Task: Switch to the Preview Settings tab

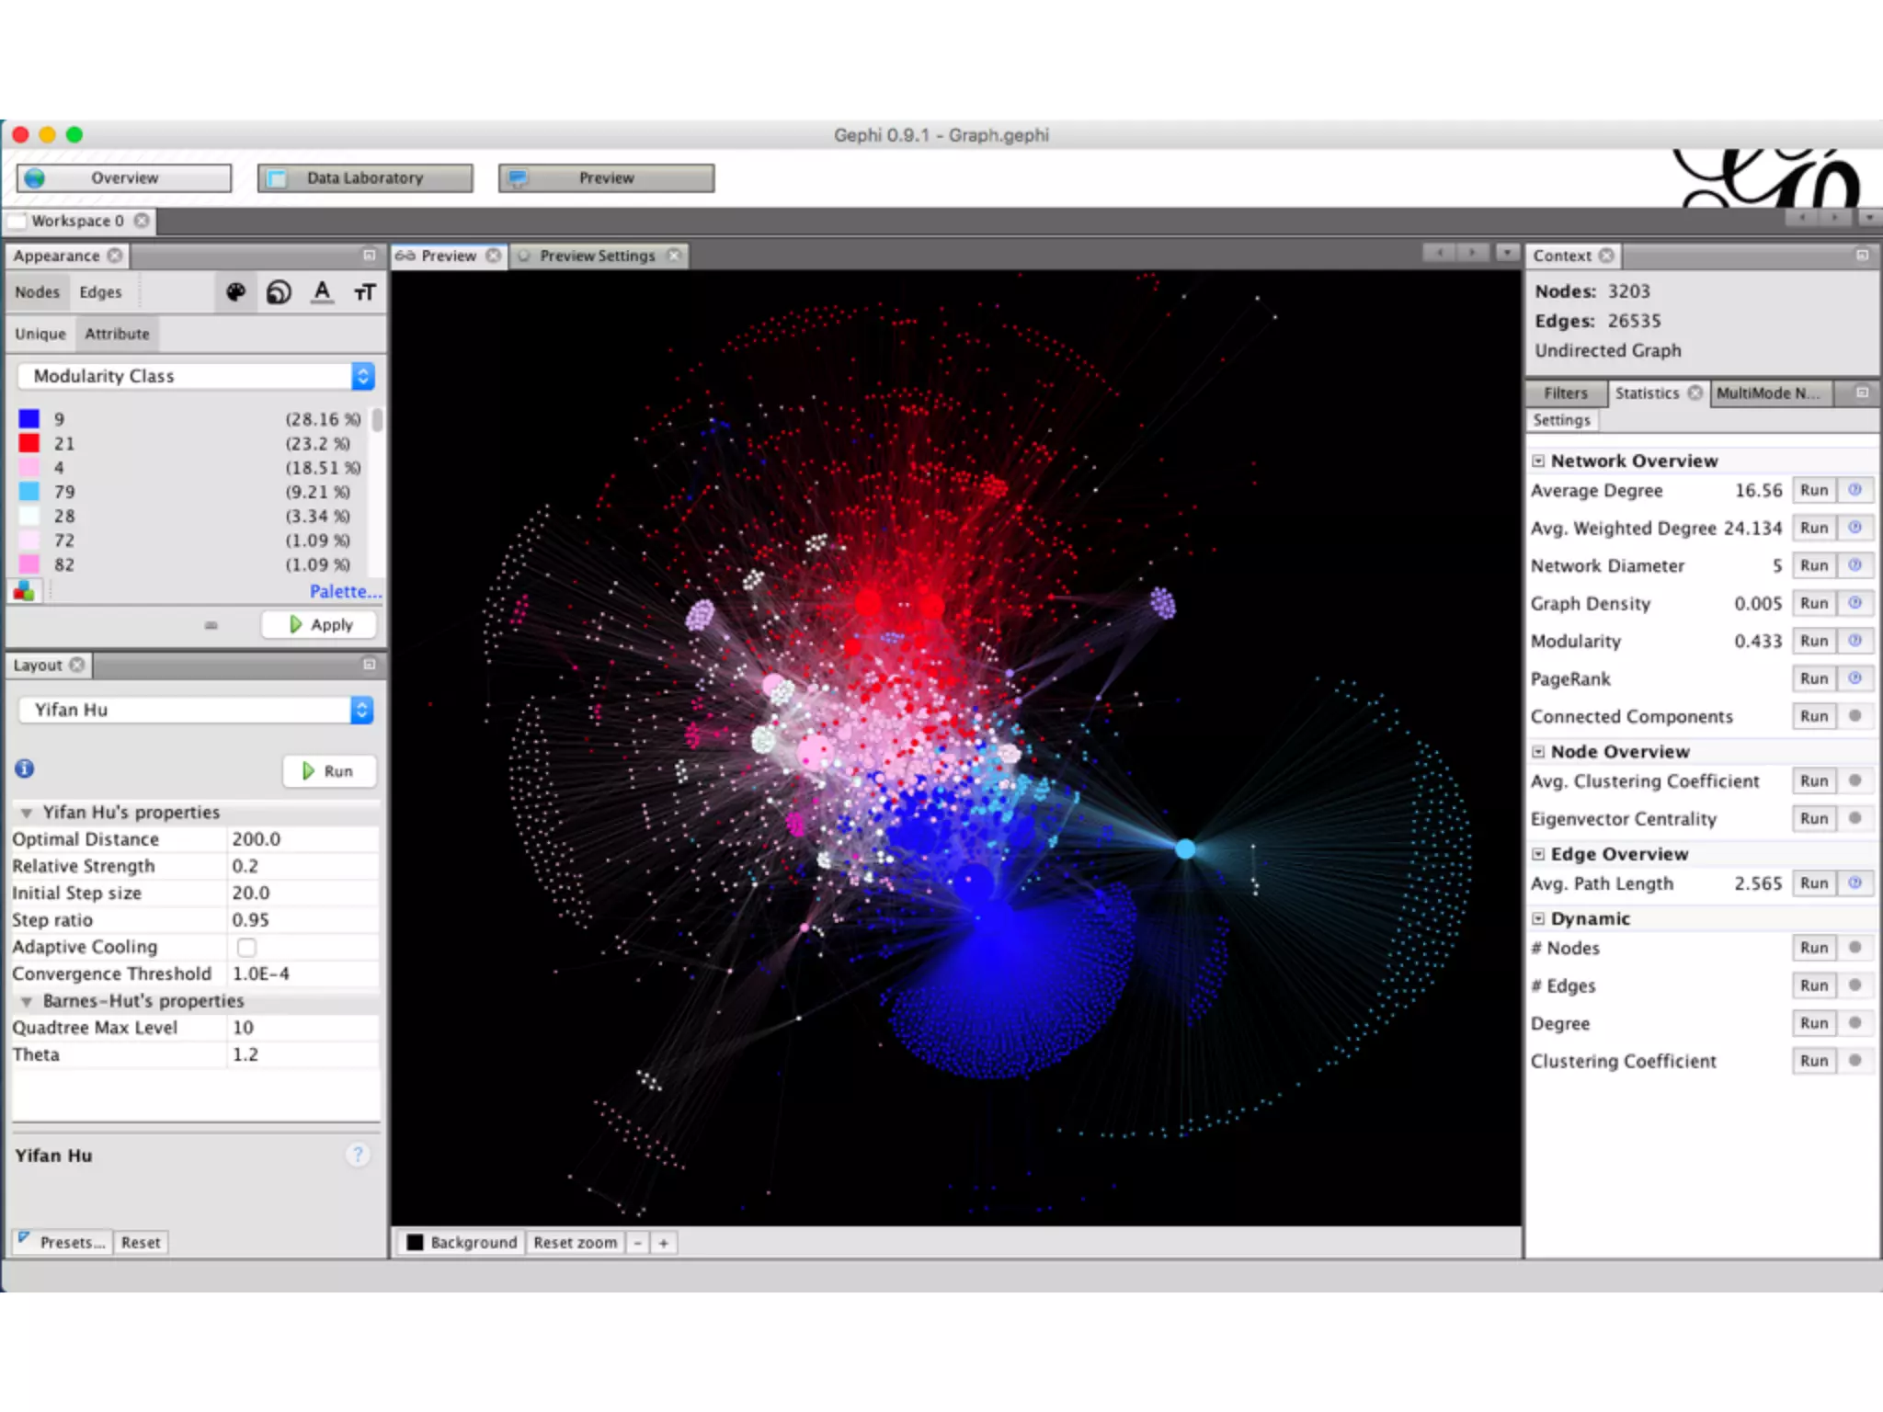Action: [597, 256]
